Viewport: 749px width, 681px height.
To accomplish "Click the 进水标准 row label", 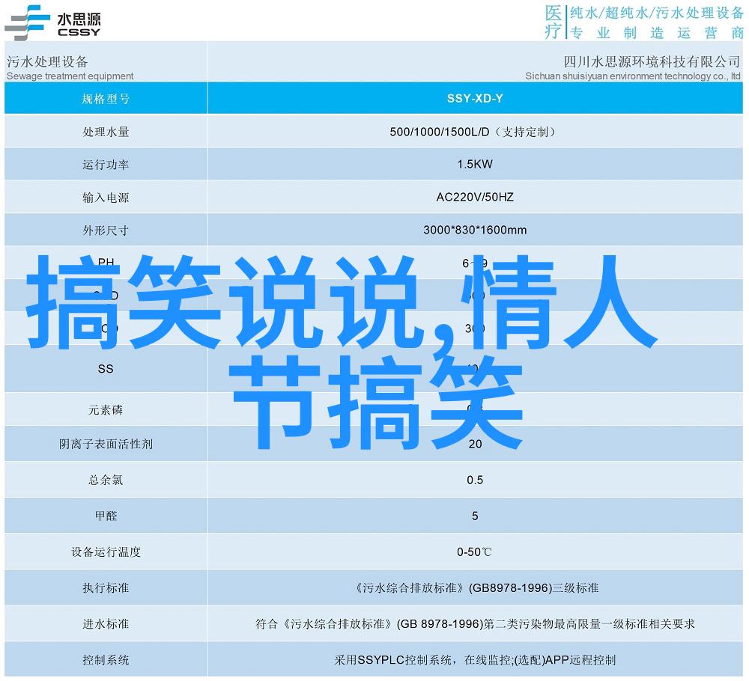I will point(106,623).
